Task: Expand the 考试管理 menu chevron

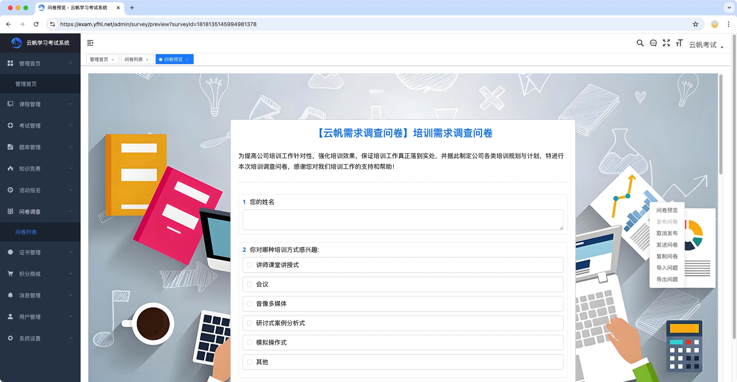Action: coord(71,125)
